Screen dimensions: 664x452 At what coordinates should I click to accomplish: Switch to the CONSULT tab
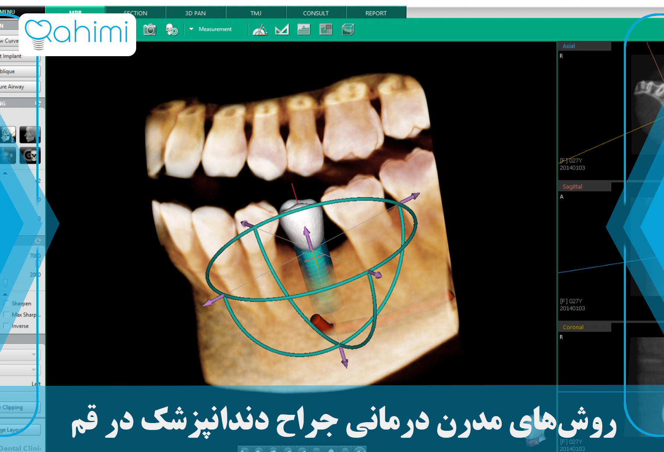pyautogui.click(x=316, y=13)
